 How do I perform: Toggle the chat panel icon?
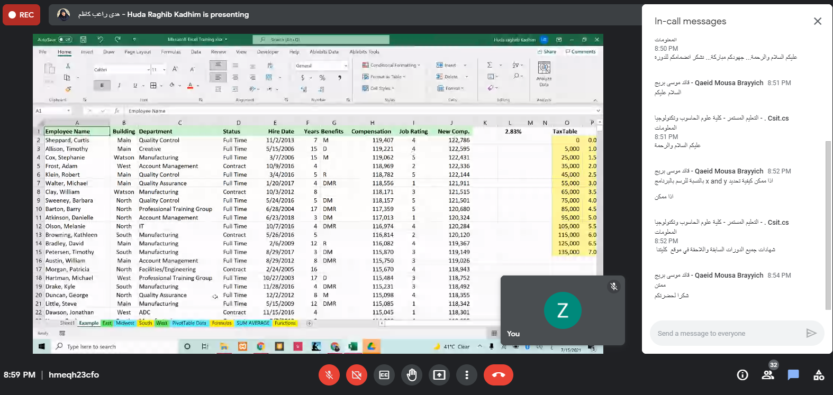coord(793,375)
